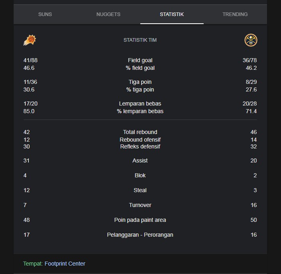Image resolution: width=281 pixels, height=274 pixels.
Task: Open the NUGGETS tab
Action: [108, 14]
